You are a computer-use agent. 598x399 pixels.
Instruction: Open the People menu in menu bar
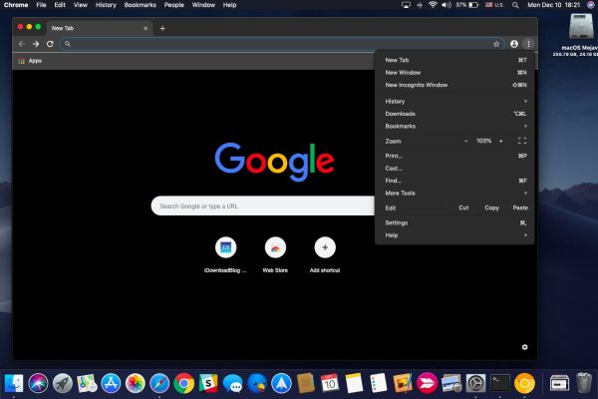pyautogui.click(x=173, y=5)
